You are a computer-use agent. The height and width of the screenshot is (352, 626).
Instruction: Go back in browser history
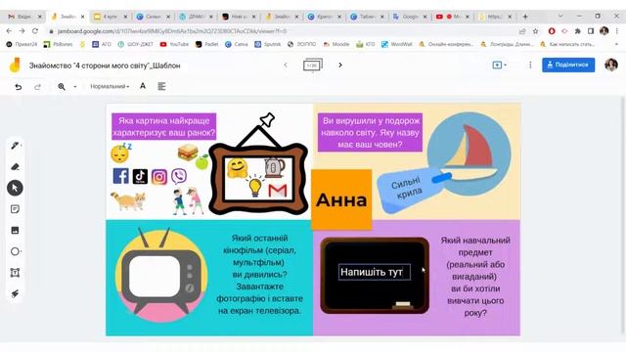9,30
